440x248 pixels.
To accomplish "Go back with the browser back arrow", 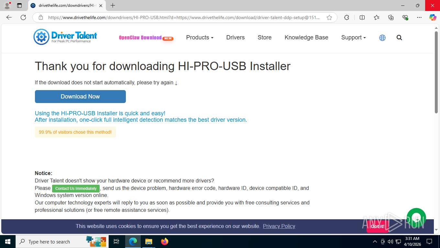I will (9, 17).
